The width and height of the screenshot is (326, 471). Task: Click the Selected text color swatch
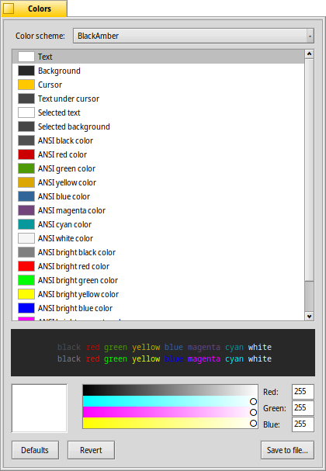click(x=26, y=113)
